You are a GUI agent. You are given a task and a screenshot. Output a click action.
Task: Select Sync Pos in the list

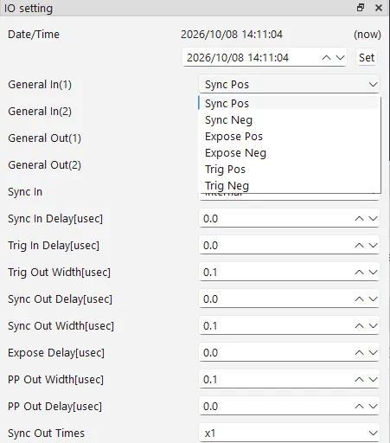(x=289, y=103)
